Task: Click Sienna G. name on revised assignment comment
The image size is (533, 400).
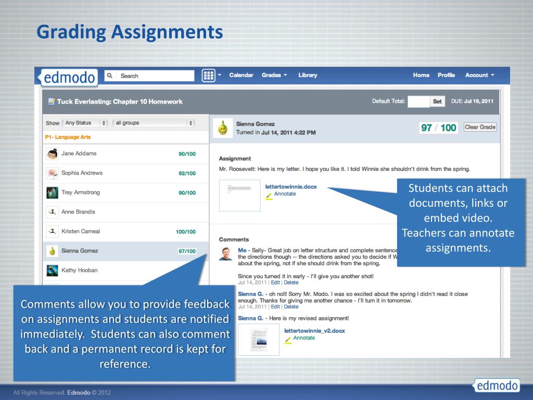Action: click(x=250, y=318)
